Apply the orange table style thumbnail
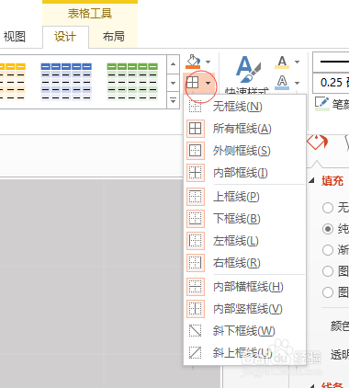This screenshot has width=349, height=388. pyautogui.click(x=13, y=82)
